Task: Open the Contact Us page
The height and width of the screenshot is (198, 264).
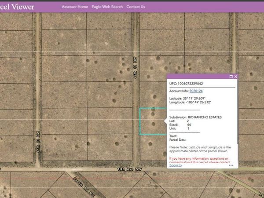Action: pos(136,7)
